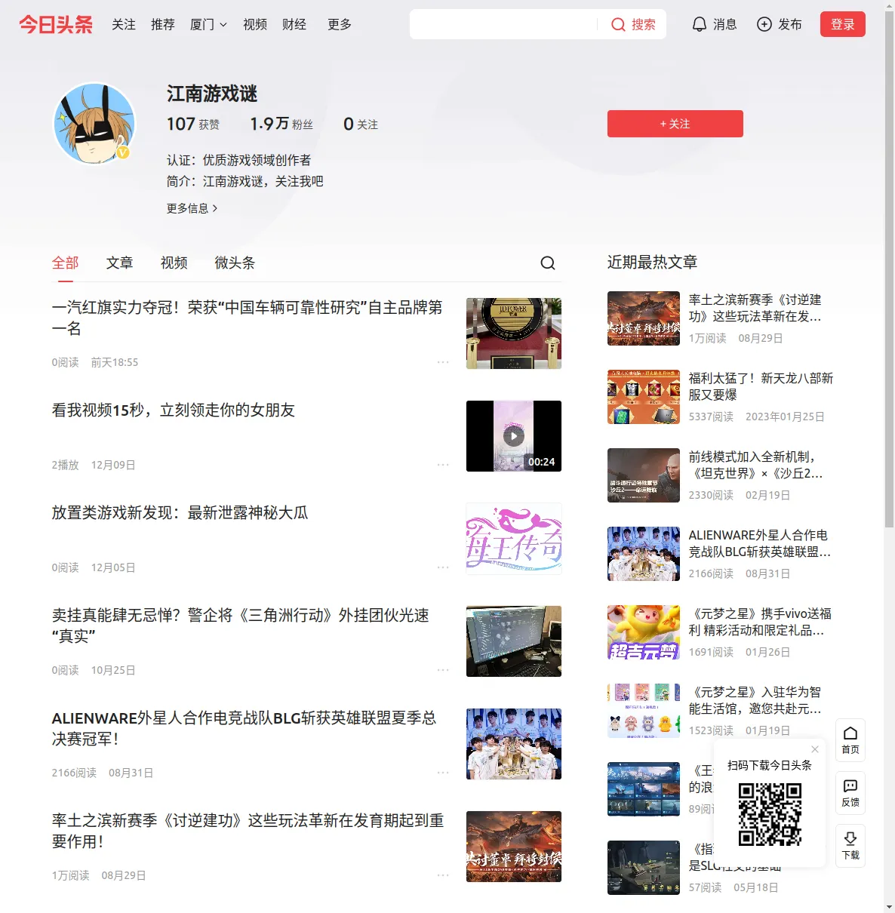This screenshot has width=895, height=913.
Task: Switch to the 文章 tab
Action: (x=119, y=263)
